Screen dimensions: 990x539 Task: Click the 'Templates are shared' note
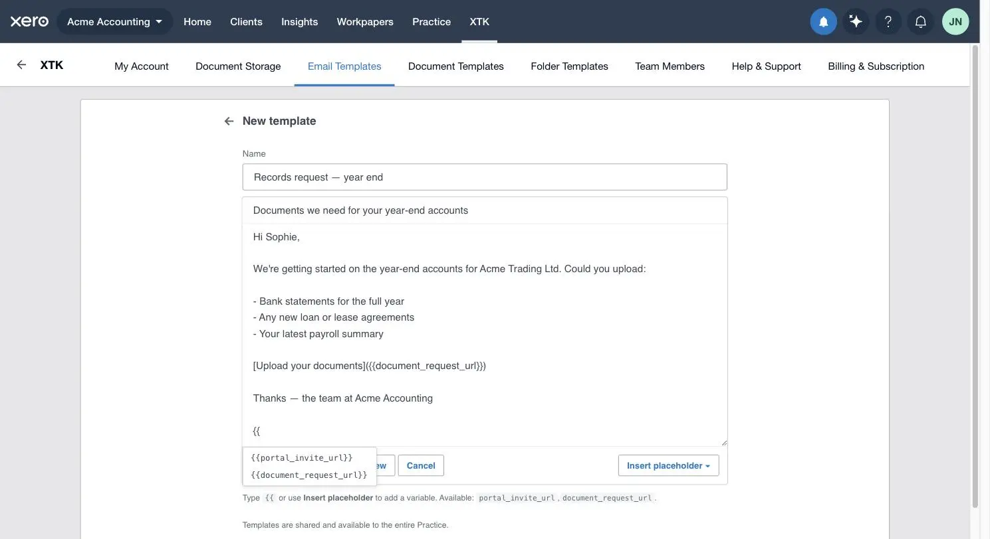(346, 525)
